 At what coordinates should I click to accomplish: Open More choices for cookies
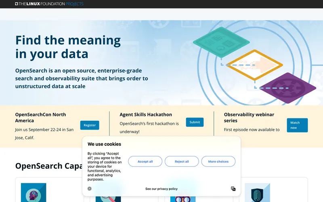218,161
